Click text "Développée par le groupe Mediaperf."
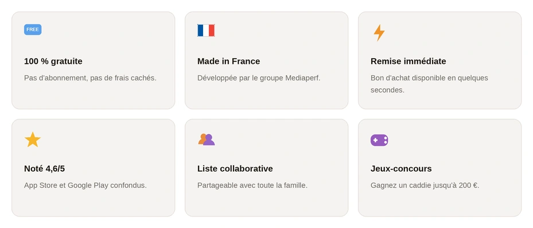Viewport: 533px width, 228px height. click(x=259, y=78)
